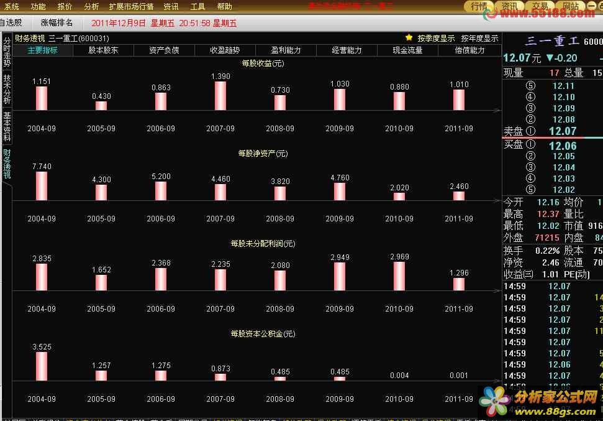Viewport: 603px width, 421px height.
Task: Click the 净资 value 2.46
Action: click(x=551, y=262)
